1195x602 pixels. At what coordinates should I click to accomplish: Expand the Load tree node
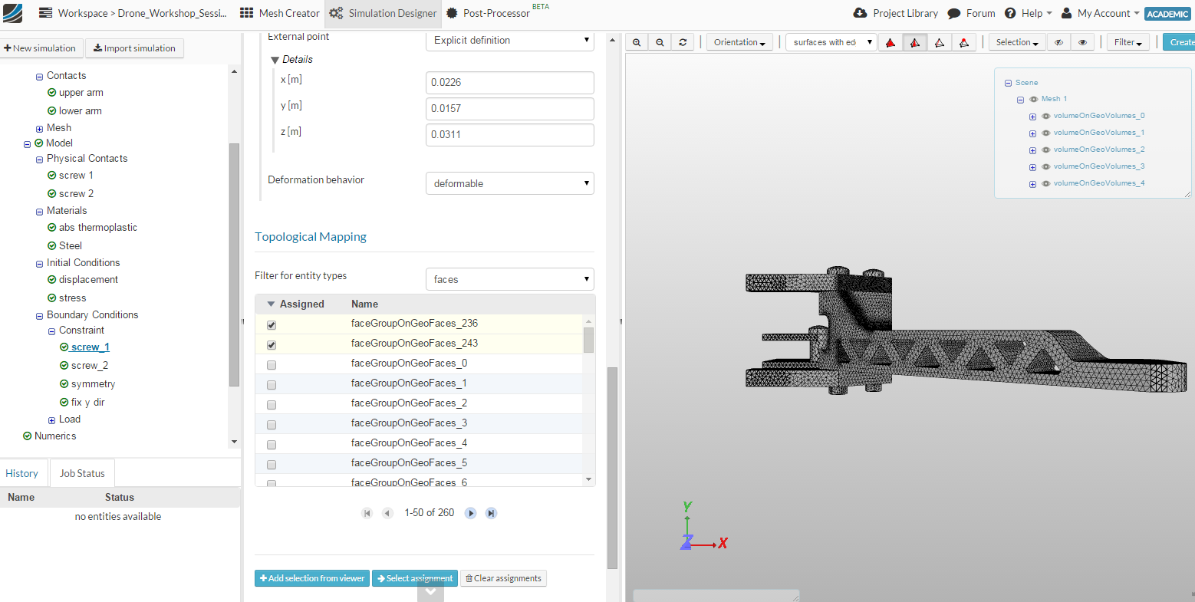pos(51,420)
